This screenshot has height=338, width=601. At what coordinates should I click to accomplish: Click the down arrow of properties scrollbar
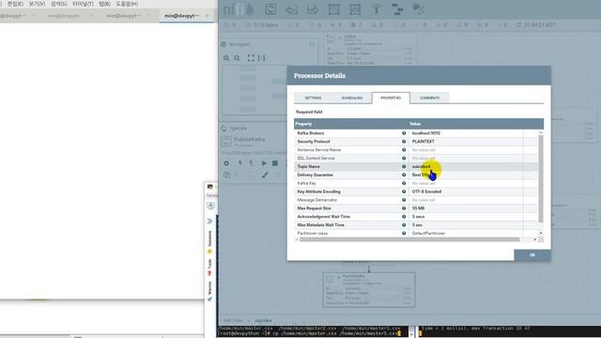tap(541, 234)
